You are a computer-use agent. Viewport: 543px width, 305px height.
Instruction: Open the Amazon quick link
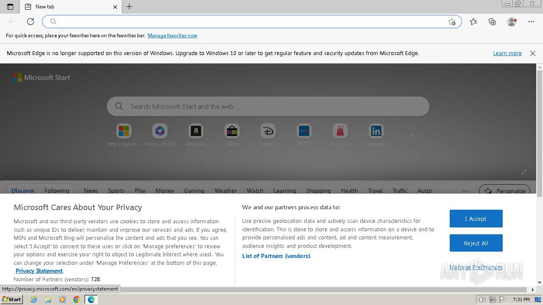(196, 135)
